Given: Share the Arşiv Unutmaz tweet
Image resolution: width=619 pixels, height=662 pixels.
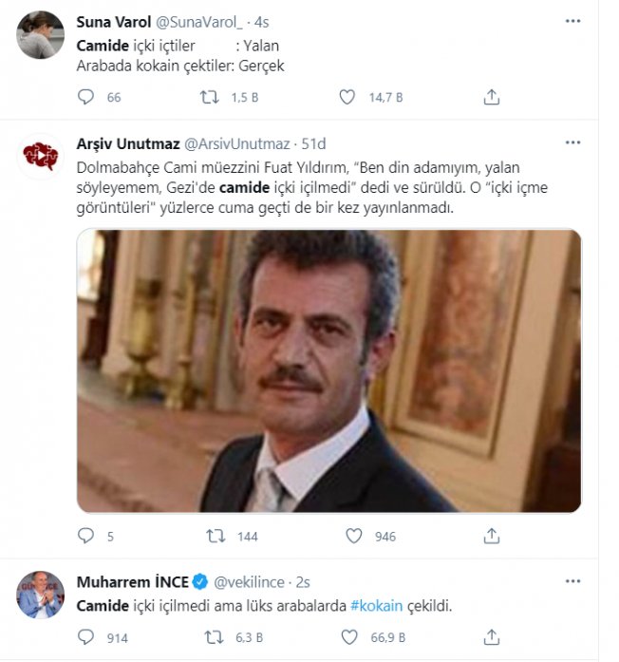Looking at the screenshot, I should tap(491, 536).
